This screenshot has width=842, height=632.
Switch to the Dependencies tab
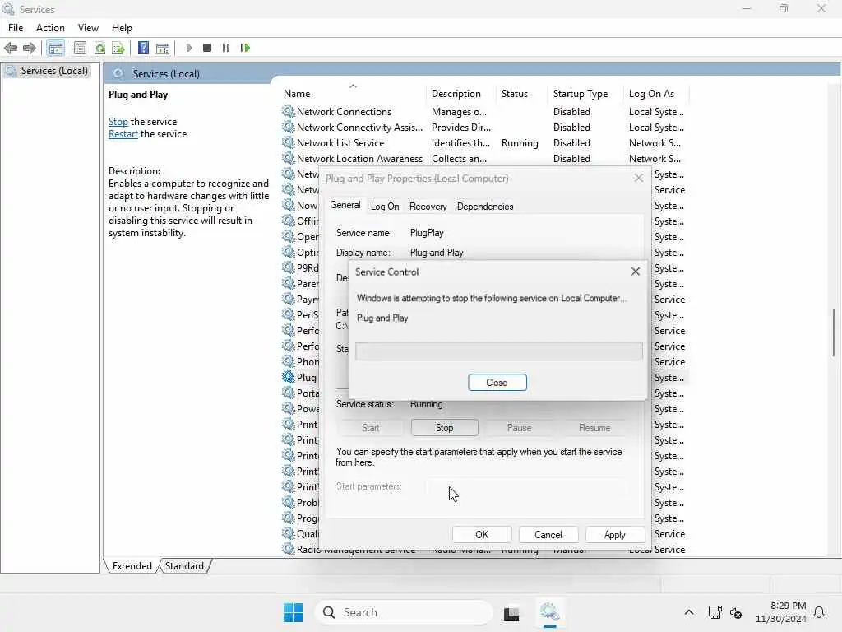485,207
